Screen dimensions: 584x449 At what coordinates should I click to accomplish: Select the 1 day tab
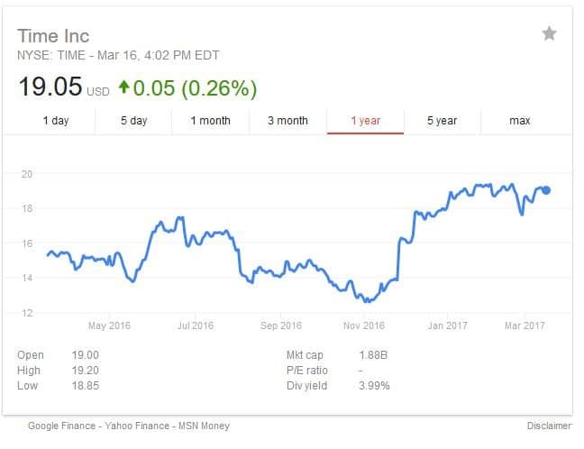[x=56, y=121]
